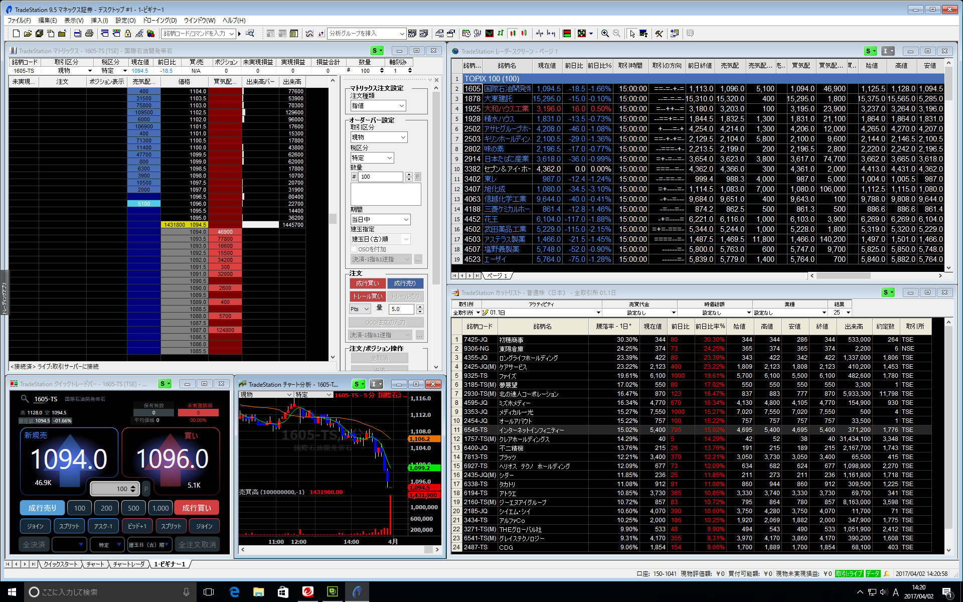Click search magnifier in Quick Trade Bar
The width and height of the screenshot is (963, 602).
coord(25,399)
